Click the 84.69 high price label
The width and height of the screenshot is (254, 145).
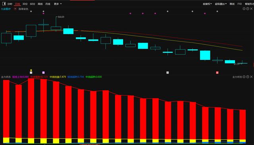(61, 17)
